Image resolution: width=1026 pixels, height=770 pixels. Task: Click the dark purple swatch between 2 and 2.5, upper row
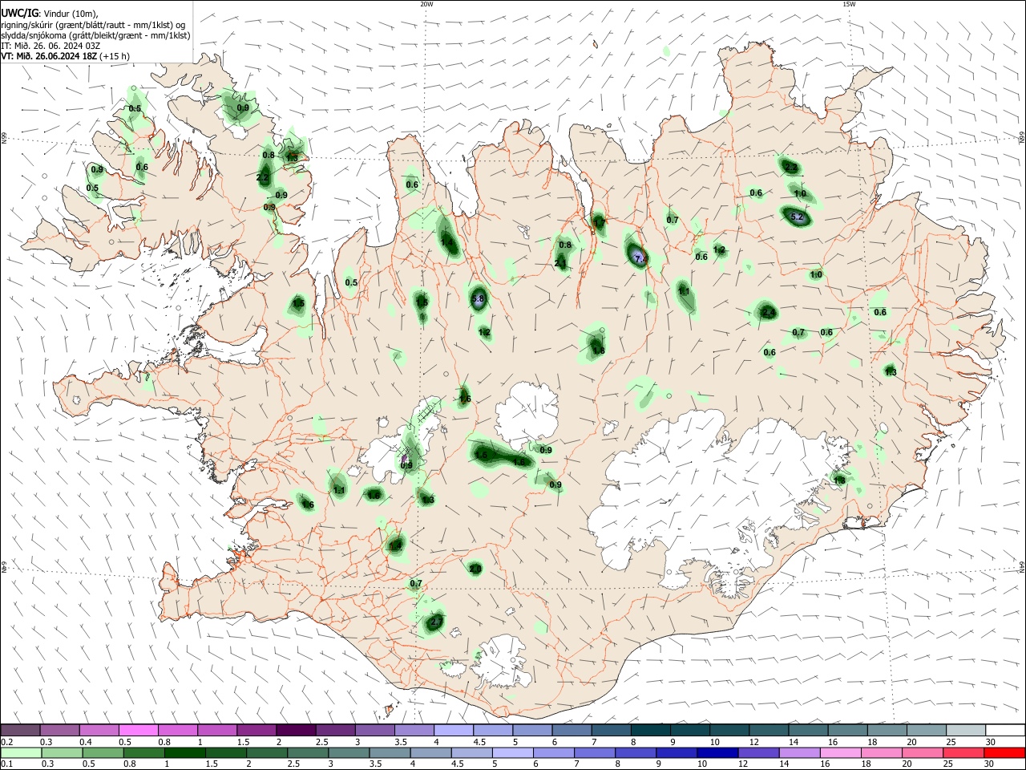tap(295, 730)
